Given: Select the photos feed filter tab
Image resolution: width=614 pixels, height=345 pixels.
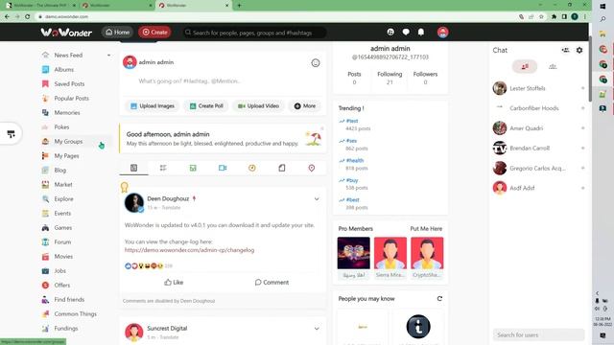Looking at the screenshot, I should pyautogui.click(x=193, y=168).
